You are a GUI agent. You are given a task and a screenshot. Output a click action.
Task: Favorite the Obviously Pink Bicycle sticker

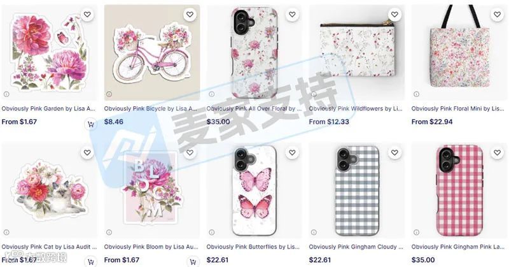click(x=190, y=14)
